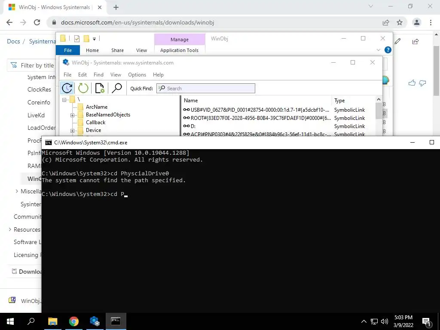Open the Windows Start button
The image size is (440, 330).
[x=10, y=321]
